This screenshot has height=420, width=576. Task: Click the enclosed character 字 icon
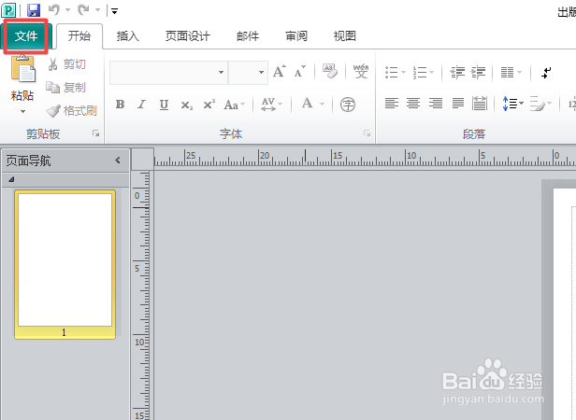(x=348, y=105)
